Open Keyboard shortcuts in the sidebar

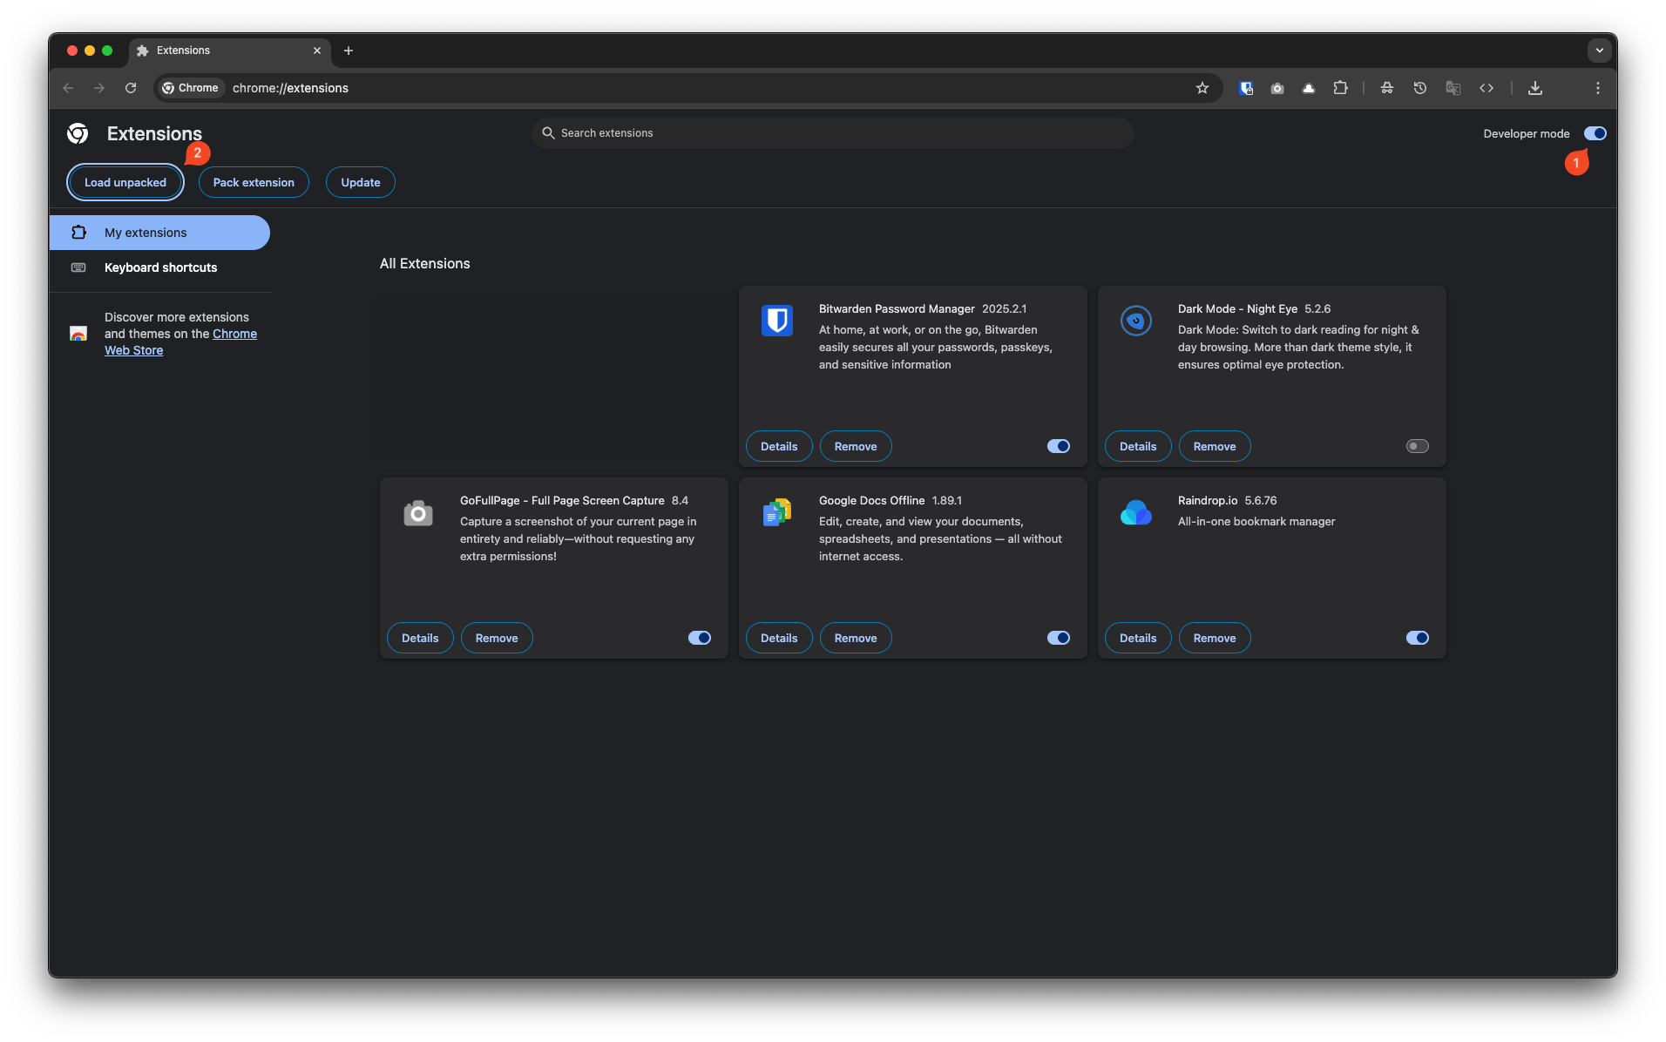tap(159, 267)
